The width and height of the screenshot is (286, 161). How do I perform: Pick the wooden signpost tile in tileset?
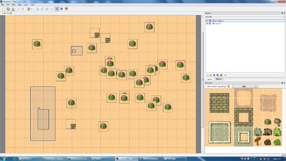point(258,141)
